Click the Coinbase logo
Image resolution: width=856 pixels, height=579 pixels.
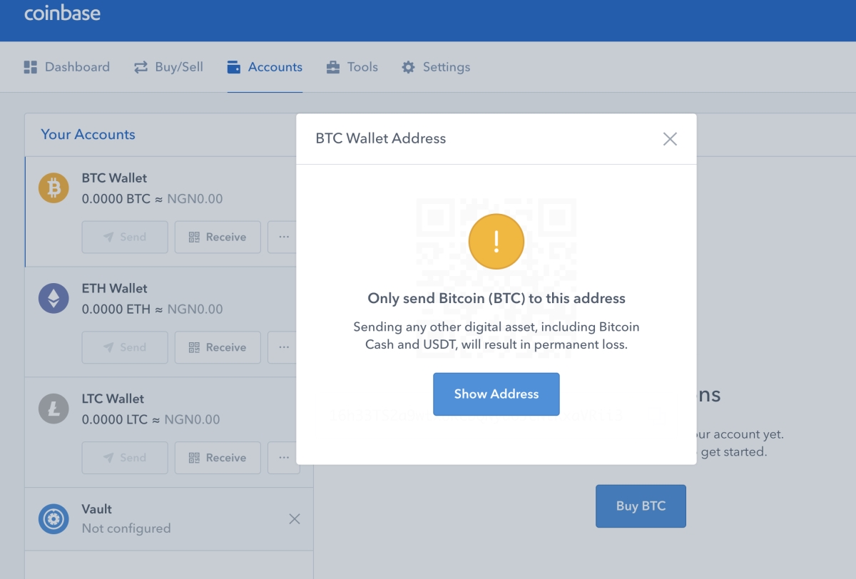pyautogui.click(x=63, y=13)
